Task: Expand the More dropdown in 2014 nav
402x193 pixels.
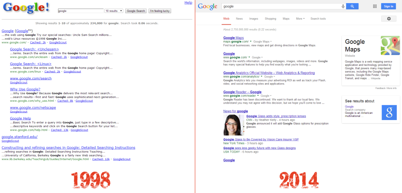Action: (x=300, y=19)
